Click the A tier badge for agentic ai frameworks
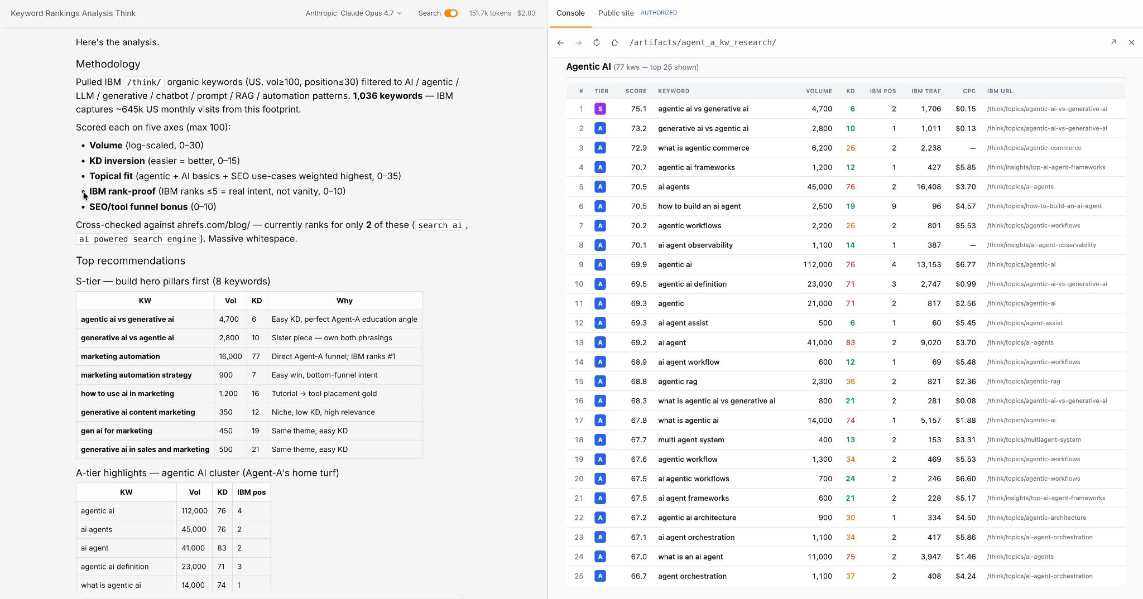The image size is (1143, 599). pyautogui.click(x=600, y=167)
